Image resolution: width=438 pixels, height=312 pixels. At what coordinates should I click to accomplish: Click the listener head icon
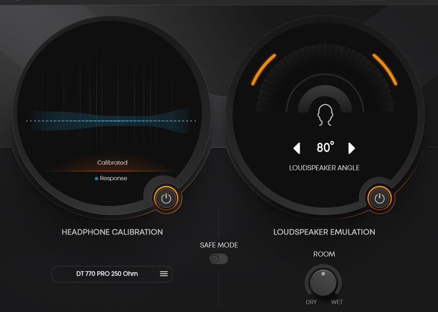[325, 115]
